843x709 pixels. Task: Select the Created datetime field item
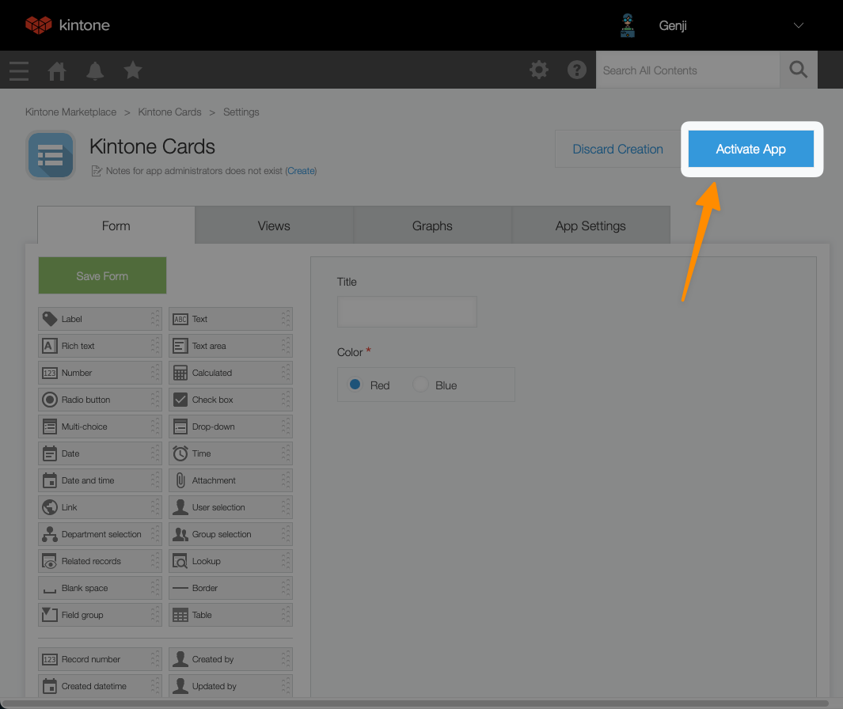[x=100, y=686]
